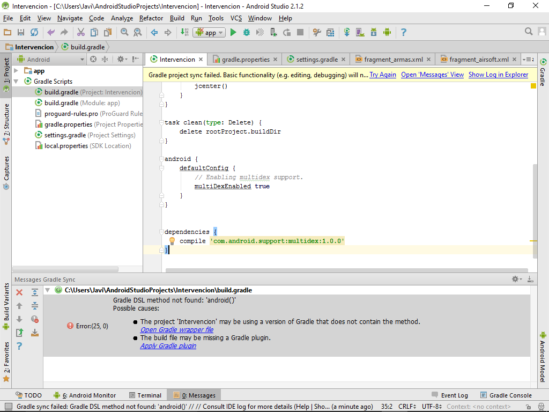Screen dimensions: 549x412
Task: Click Search Everywhere magnifier icon
Action: (x=528, y=32)
